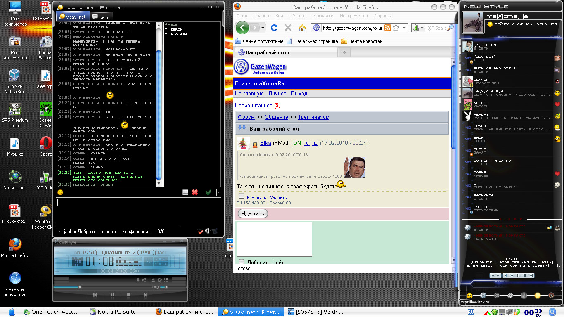This screenshot has width=564, height=317.
Task: Toggle EQ in KMPlayer
Action: (149, 262)
